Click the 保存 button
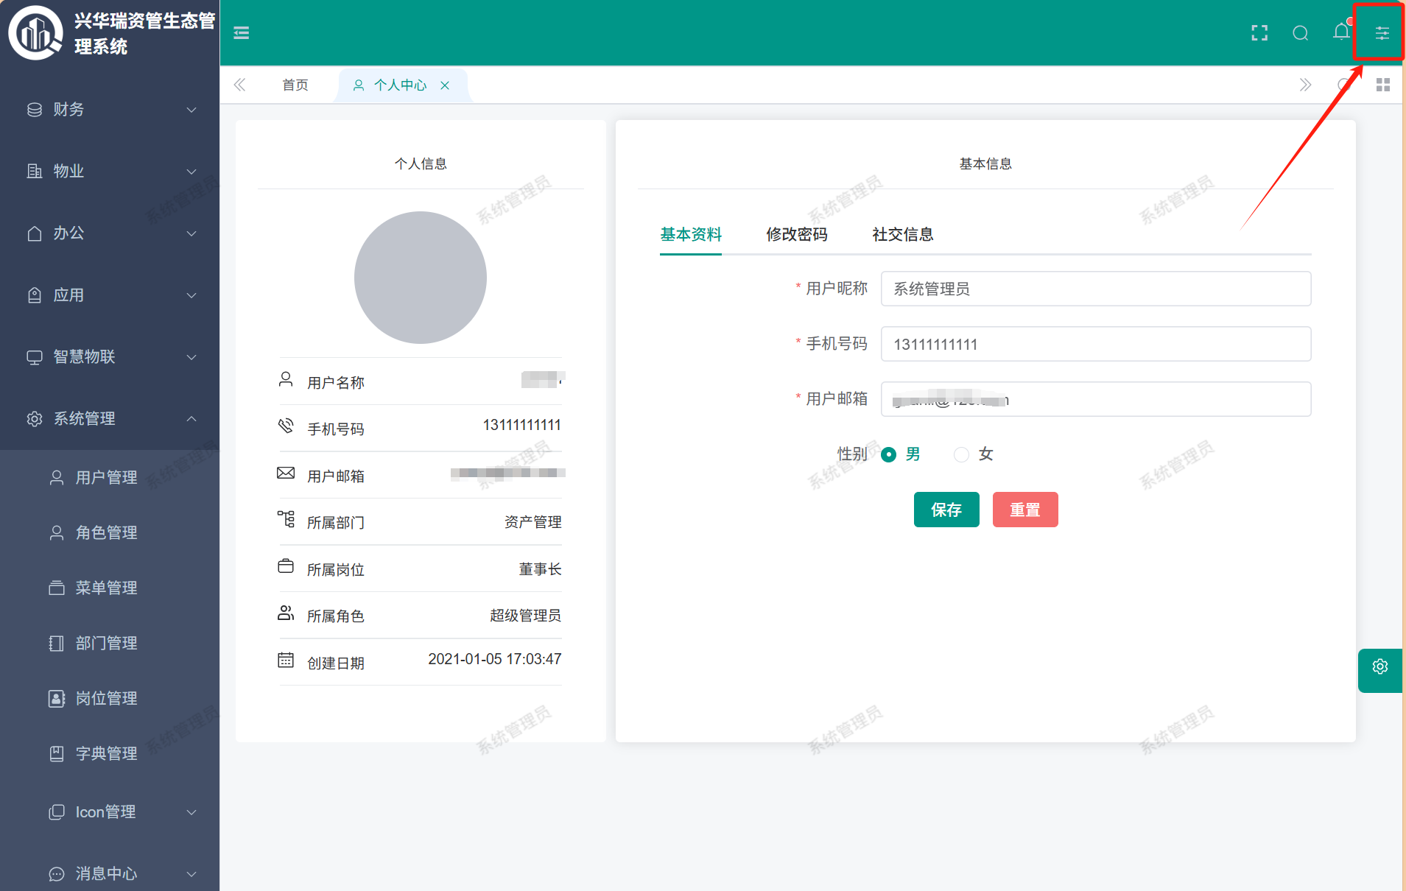The height and width of the screenshot is (891, 1406). point(946,510)
